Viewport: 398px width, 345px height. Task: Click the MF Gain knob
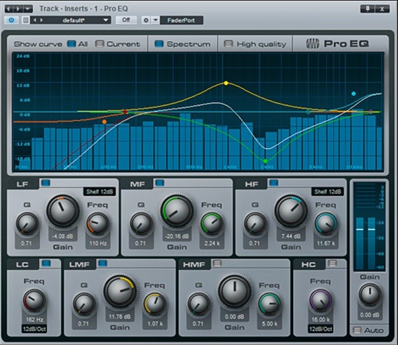coord(177,211)
